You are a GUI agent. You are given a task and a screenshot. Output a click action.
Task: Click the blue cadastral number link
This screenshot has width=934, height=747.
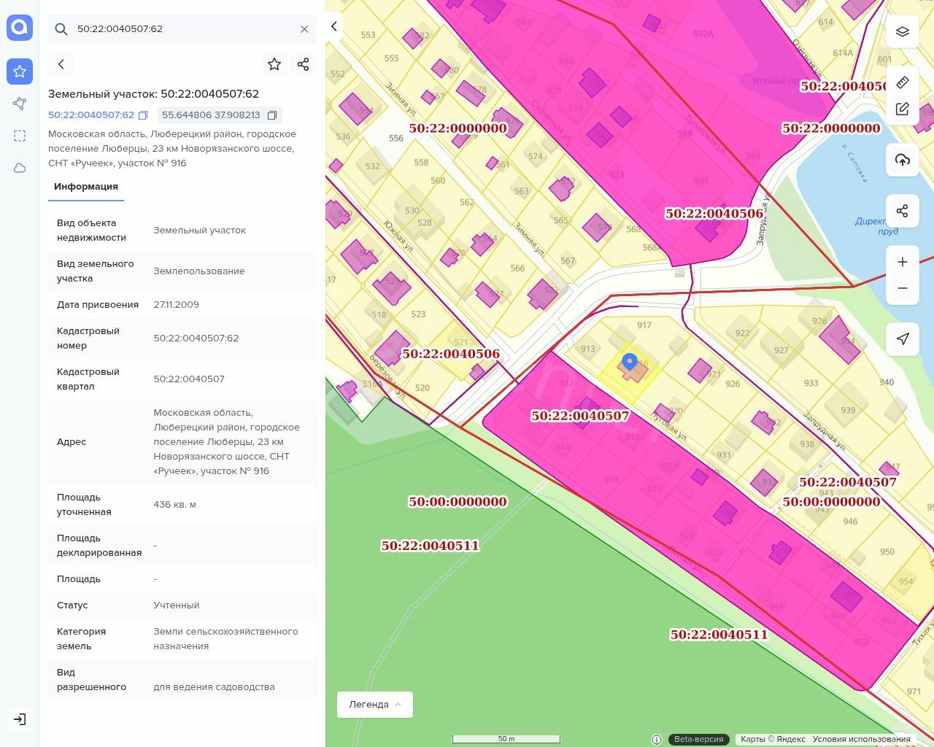[91, 115]
